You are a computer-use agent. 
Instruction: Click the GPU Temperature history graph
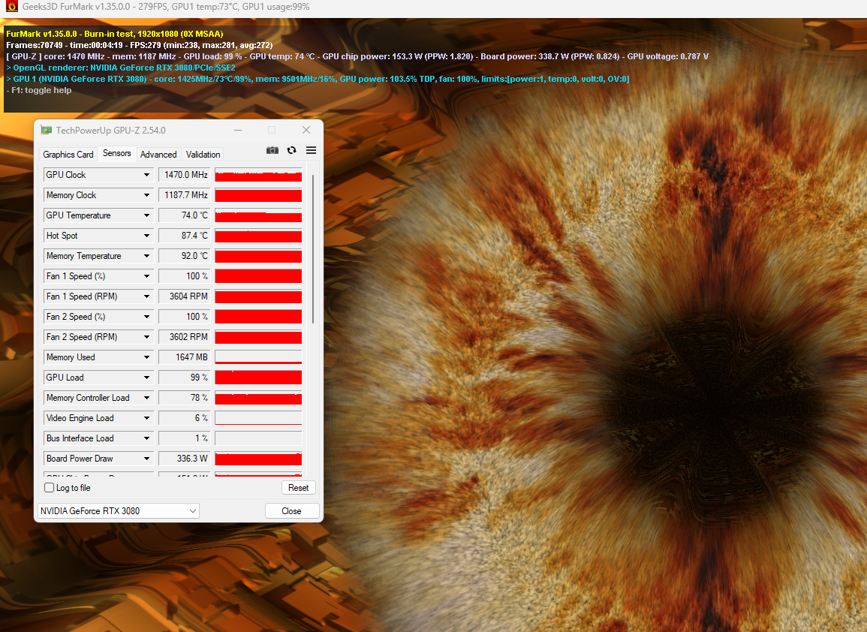(x=258, y=215)
